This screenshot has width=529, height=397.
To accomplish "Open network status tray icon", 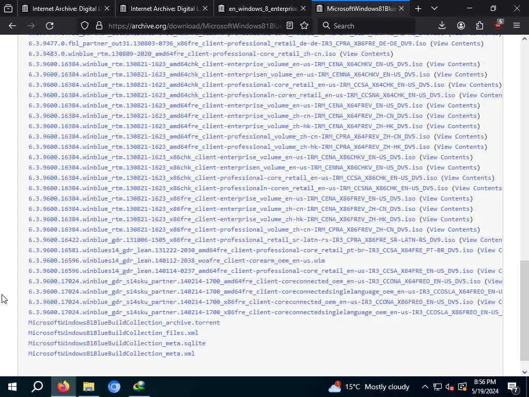I will (437, 387).
